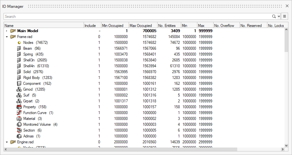Open the ID Manager options menu button
Screen dimensions: 292x155
[x=285, y=16]
